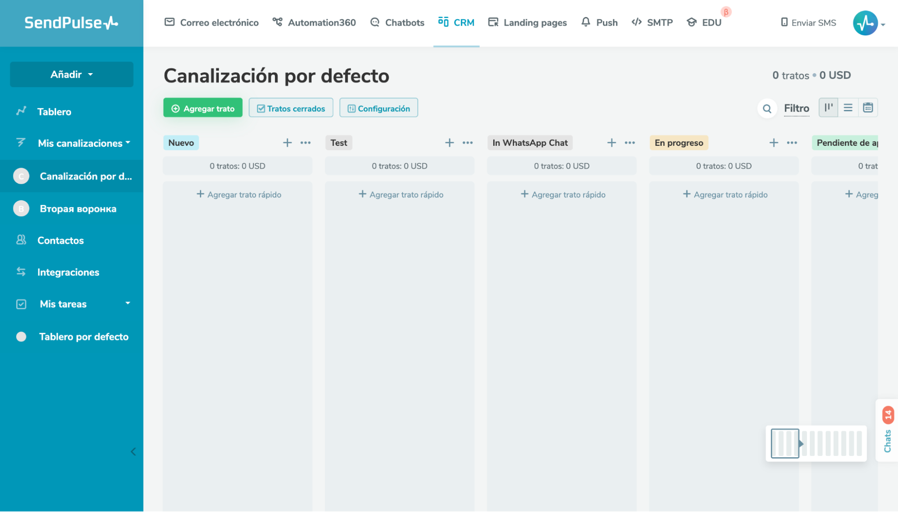Click Agregar trato rápido under In WhatsApp Chat
The image size is (898, 512).
click(x=563, y=194)
